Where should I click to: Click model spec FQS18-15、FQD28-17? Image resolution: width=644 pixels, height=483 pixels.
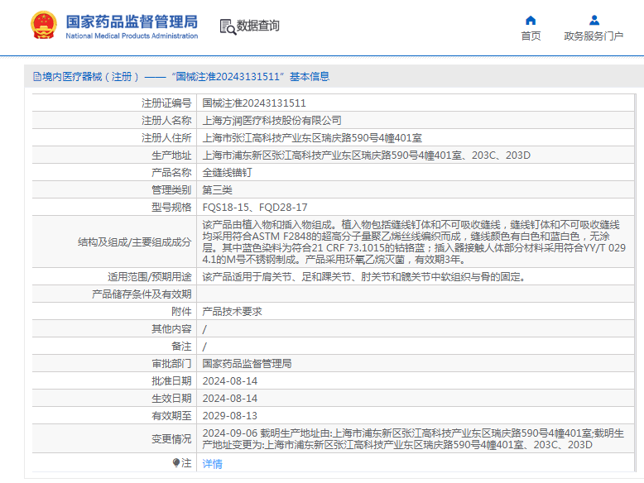click(255, 208)
